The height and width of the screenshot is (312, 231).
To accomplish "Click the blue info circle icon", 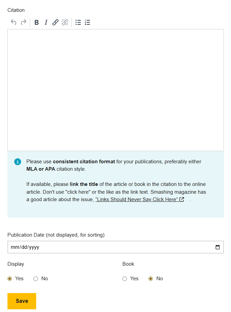I will tap(17, 162).
